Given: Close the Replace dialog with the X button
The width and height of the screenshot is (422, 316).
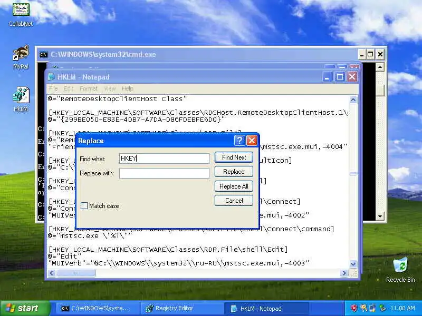Looking at the screenshot, I should pos(252,140).
